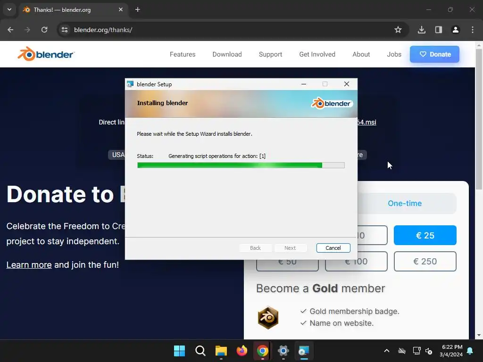483x362 pixels.
Task: Click the page vertical scrollbar
Action: click(x=479, y=119)
